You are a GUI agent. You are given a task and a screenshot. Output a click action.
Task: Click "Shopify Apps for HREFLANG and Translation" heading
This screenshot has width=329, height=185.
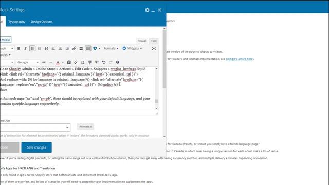27,168
